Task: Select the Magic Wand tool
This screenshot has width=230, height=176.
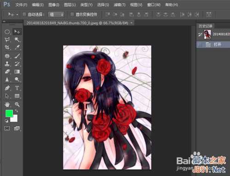Action: 17,40
